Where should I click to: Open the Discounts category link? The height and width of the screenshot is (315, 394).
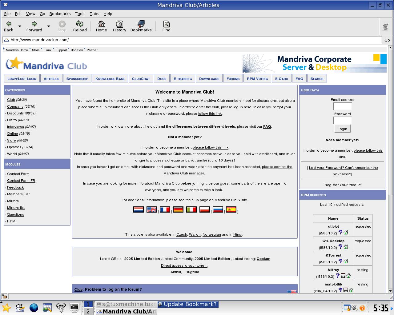15,113
